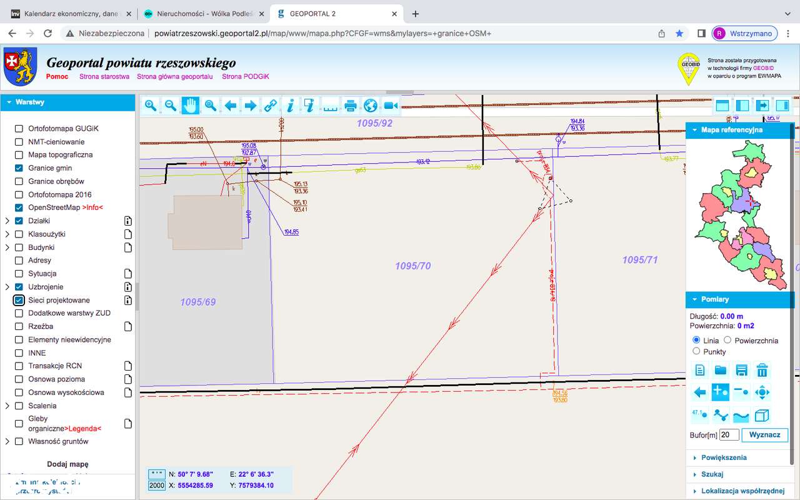The height and width of the screenshot is (500, 800).
Task: Open the globe icon in map toolbar
Action: click(x=371, y=106)
